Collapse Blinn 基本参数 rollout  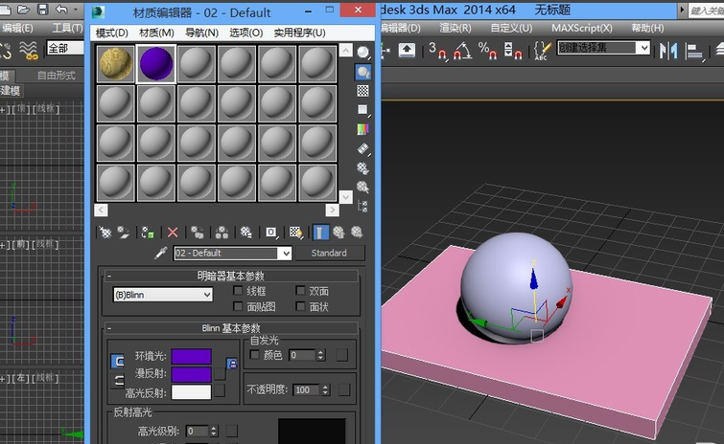pyautogui.click(x=109, y=328)
